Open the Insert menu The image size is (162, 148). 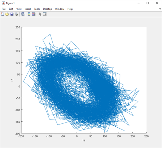(28, 9)
